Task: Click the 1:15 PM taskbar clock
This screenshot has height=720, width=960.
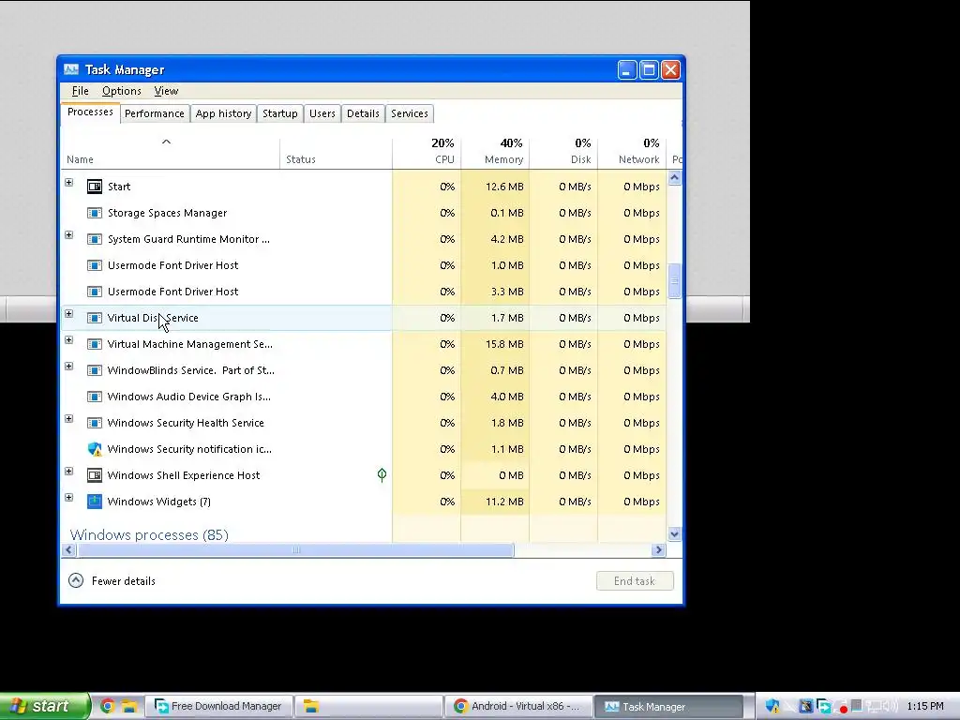Action: [925, 707]
